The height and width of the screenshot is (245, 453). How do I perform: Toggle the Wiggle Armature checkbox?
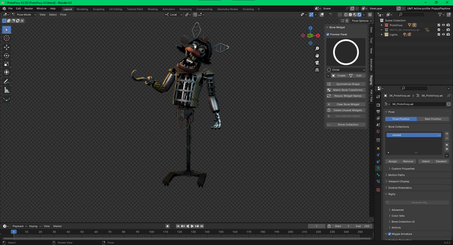(389, 234)
